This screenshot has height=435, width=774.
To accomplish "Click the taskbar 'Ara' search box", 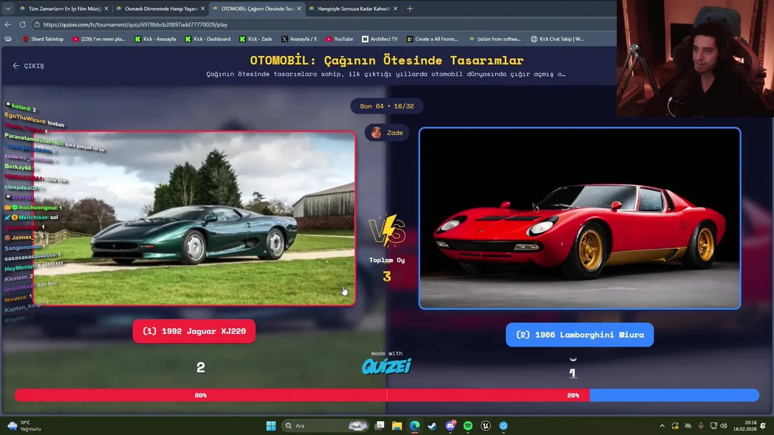I will click(326, 426).
